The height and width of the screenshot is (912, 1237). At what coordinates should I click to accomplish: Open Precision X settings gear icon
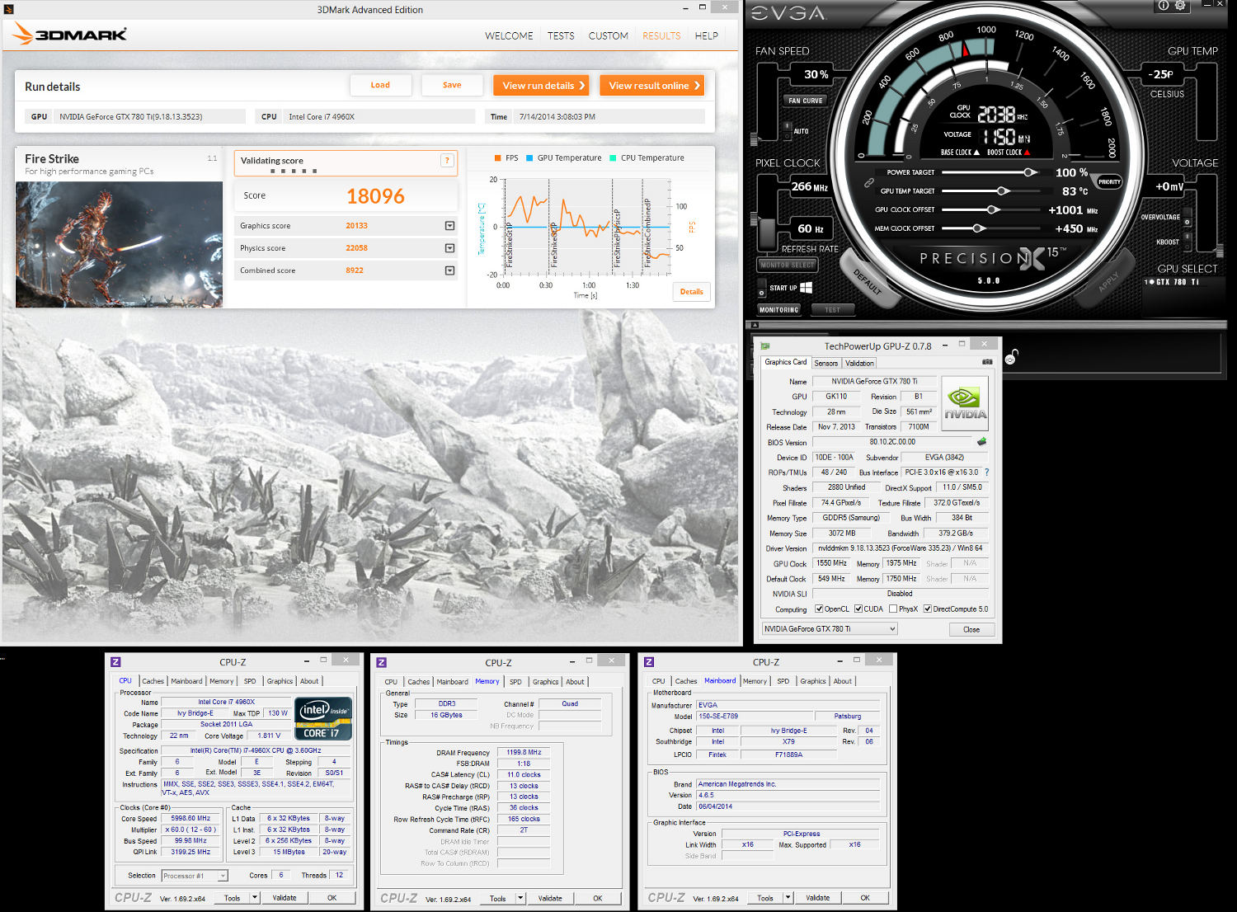1181,6
